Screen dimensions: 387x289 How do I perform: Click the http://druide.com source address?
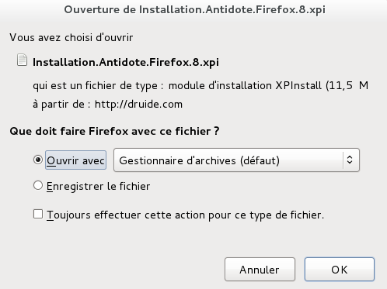pos(138,105)
